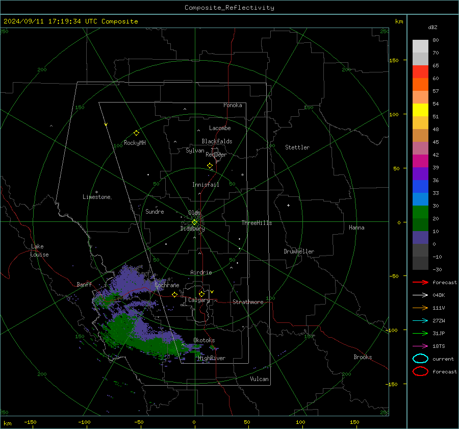Click the yellow v marker northwest of RockyMH

106,124
